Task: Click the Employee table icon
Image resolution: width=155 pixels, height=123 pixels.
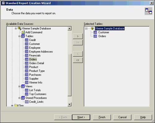Action: (27, 48)
